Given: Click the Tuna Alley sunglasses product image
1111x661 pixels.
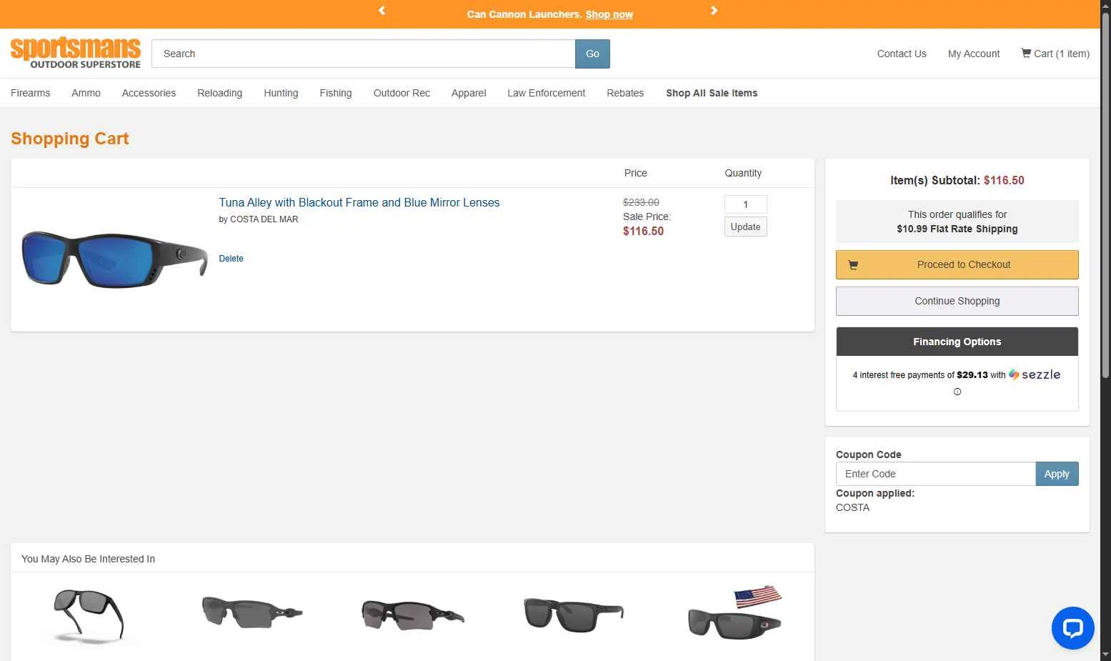Looking at the screenshot, I should pyautogui.click(x=114, y=259).
